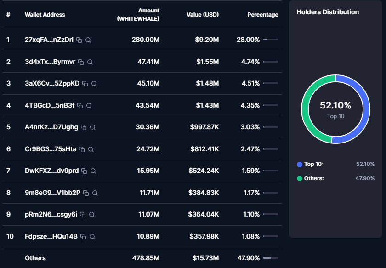Open wallet A4nrKz...D7Ughg address
The width and height of the screenshot is (386, 268).
51,127
